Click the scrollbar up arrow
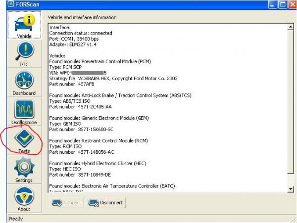This screenshot has height=223, width=297. pyautogui.click(x=291, y=27)
